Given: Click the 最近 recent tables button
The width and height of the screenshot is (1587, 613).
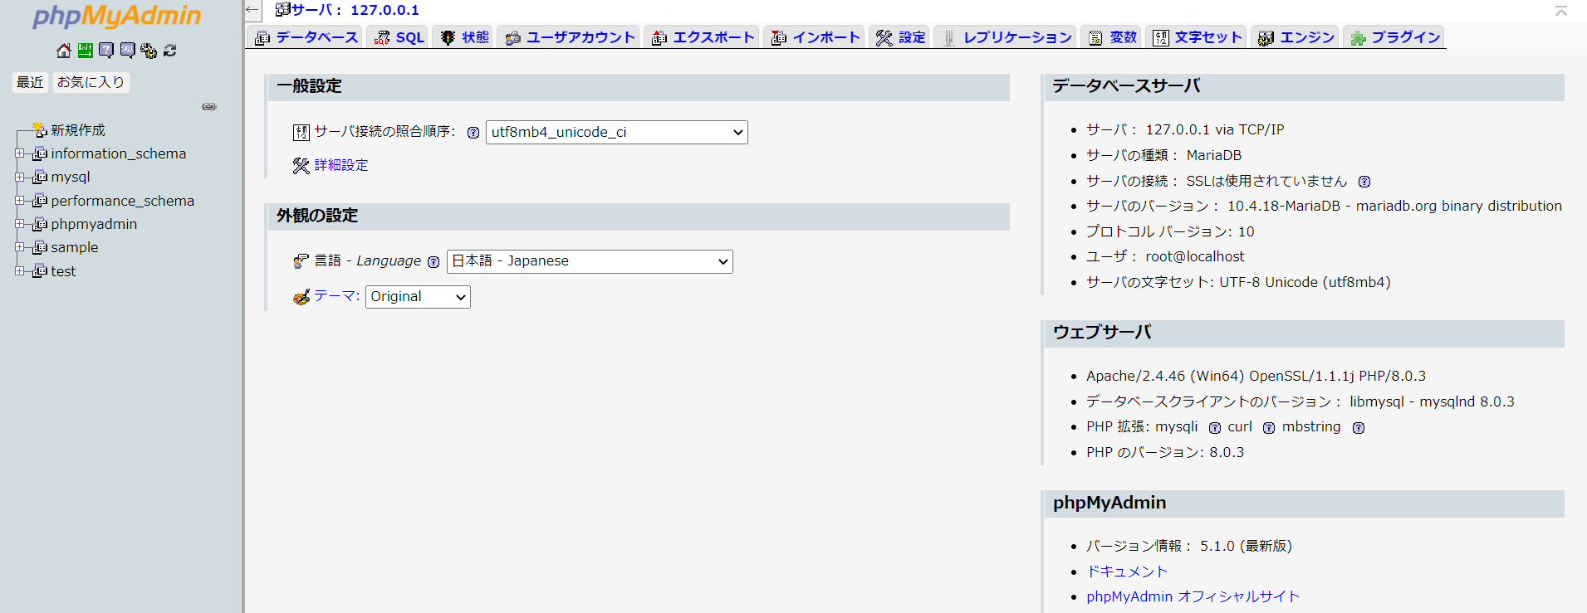Looking at the screenshot, I should click(31, 82).
